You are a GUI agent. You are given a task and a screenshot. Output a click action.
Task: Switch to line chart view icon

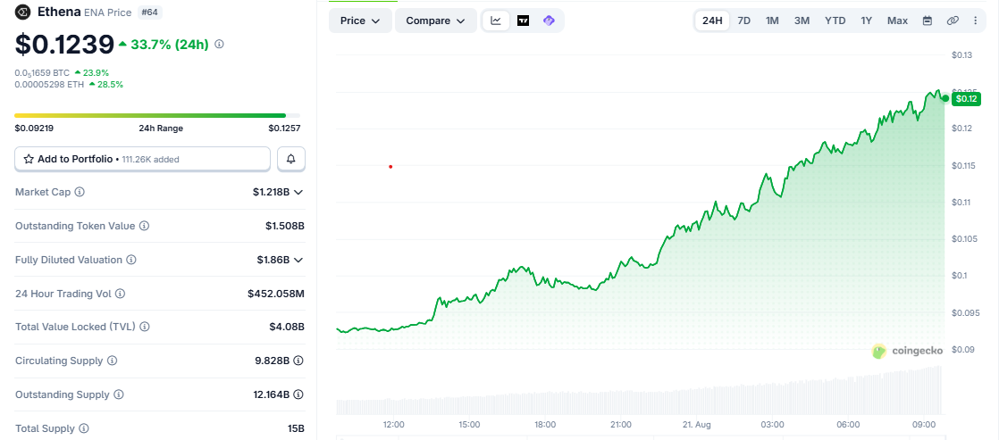(x=496, y=21)
